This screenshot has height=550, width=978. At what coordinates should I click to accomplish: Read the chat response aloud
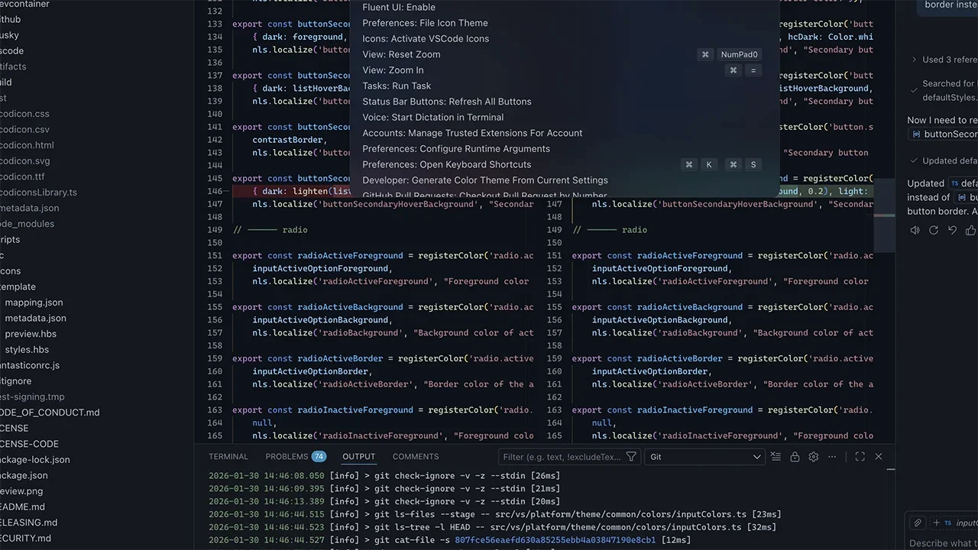point(915,230)
